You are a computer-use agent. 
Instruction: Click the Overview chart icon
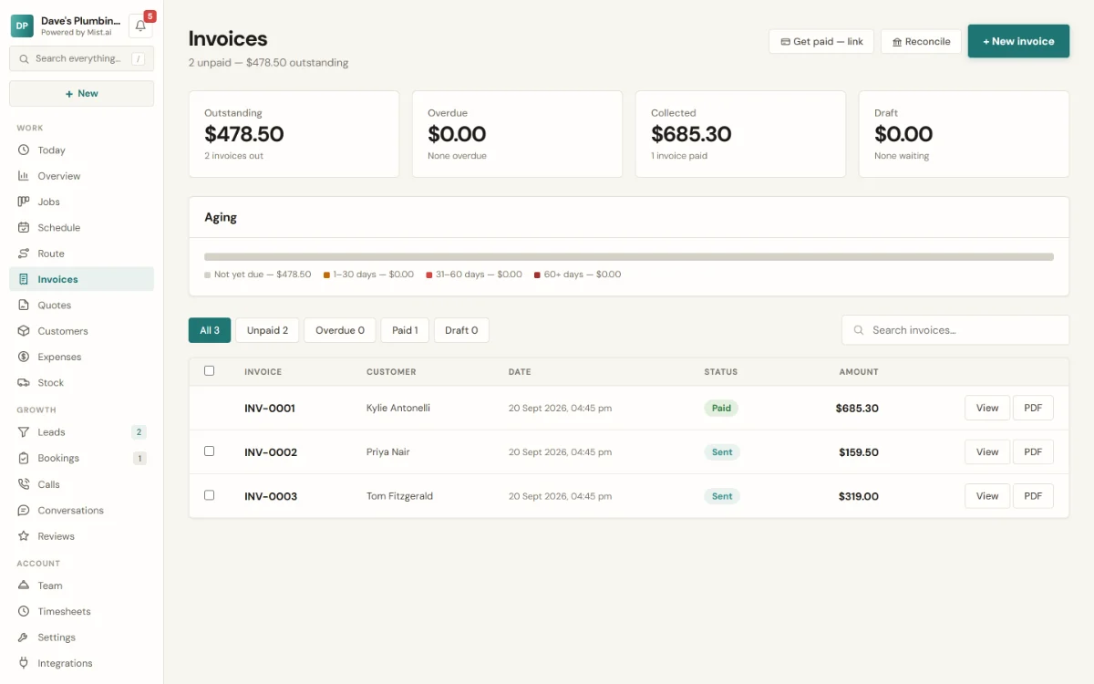(24, 176)
